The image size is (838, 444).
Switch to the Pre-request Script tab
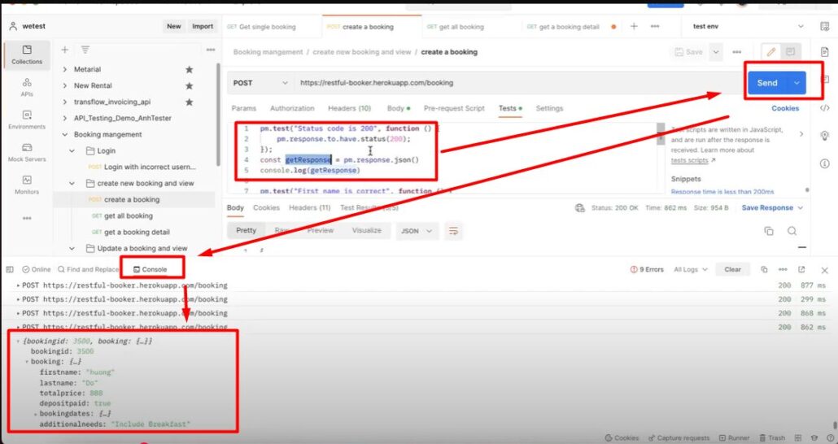point(454,108)
